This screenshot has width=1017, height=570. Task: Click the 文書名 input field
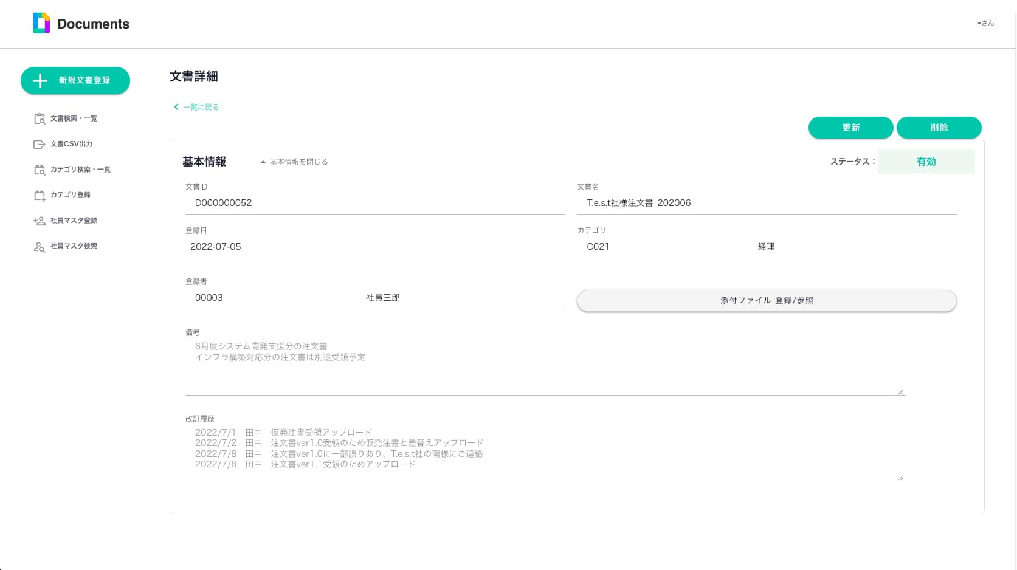pos(767,203)
